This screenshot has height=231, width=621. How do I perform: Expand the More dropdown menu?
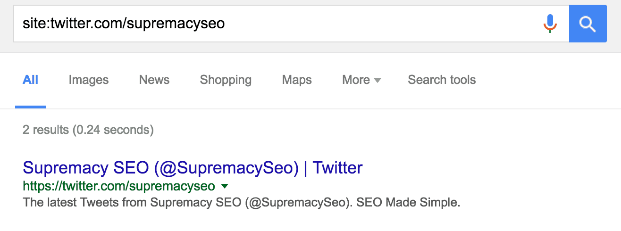tap(361, 80)
